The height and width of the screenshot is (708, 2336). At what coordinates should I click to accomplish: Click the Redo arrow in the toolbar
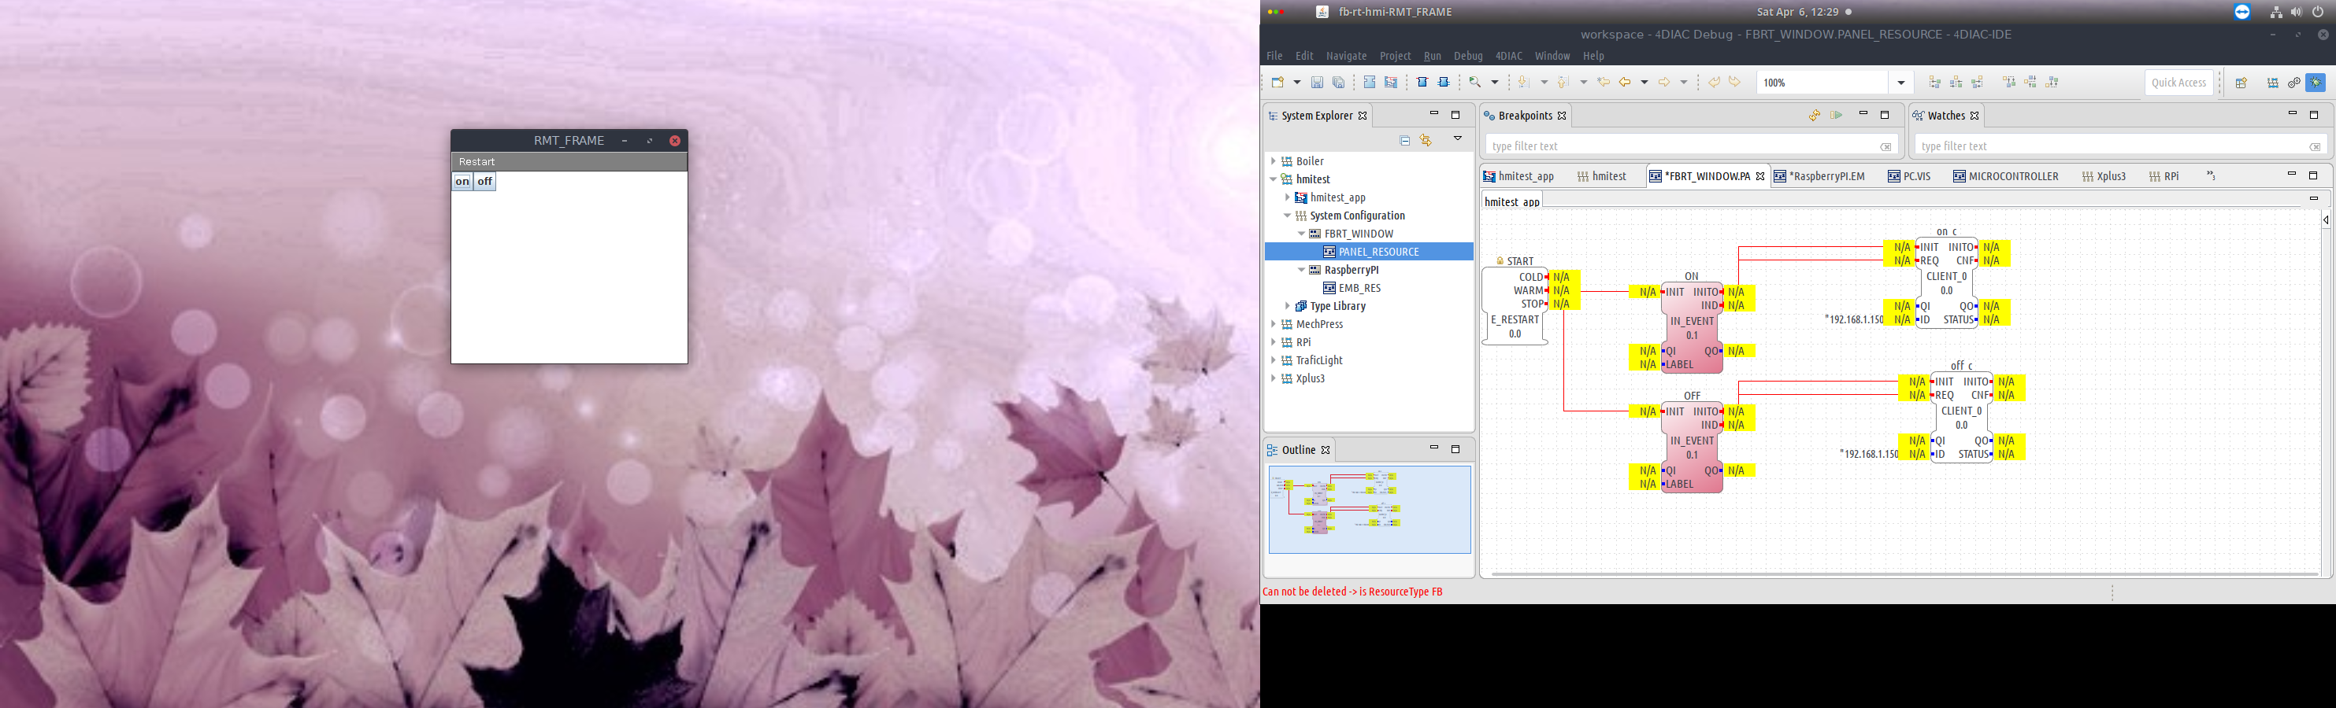1735,83
